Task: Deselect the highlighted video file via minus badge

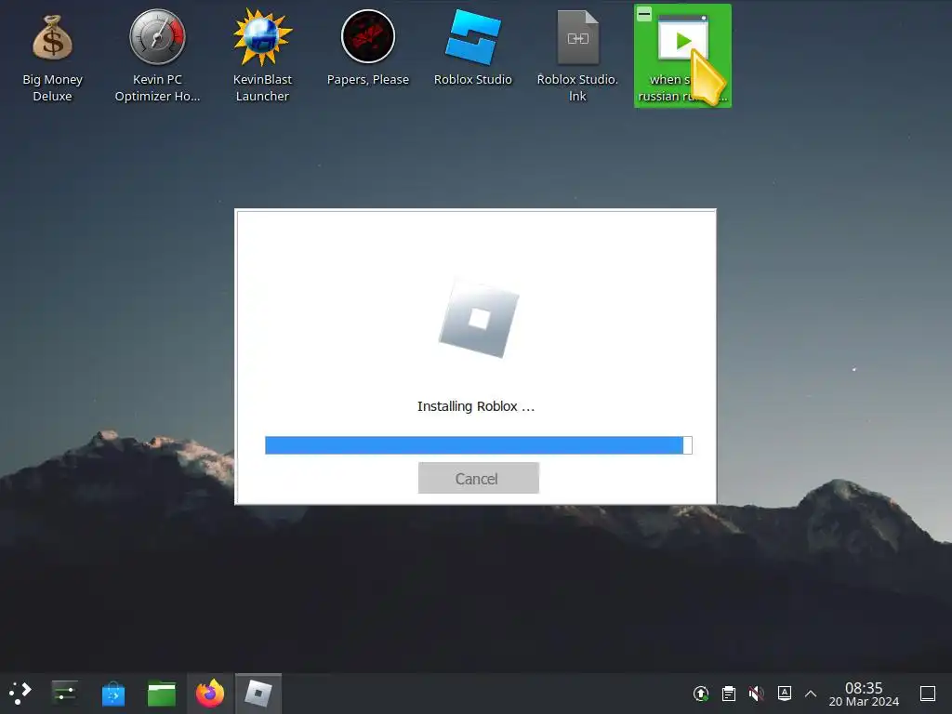Action: [644, 13]
